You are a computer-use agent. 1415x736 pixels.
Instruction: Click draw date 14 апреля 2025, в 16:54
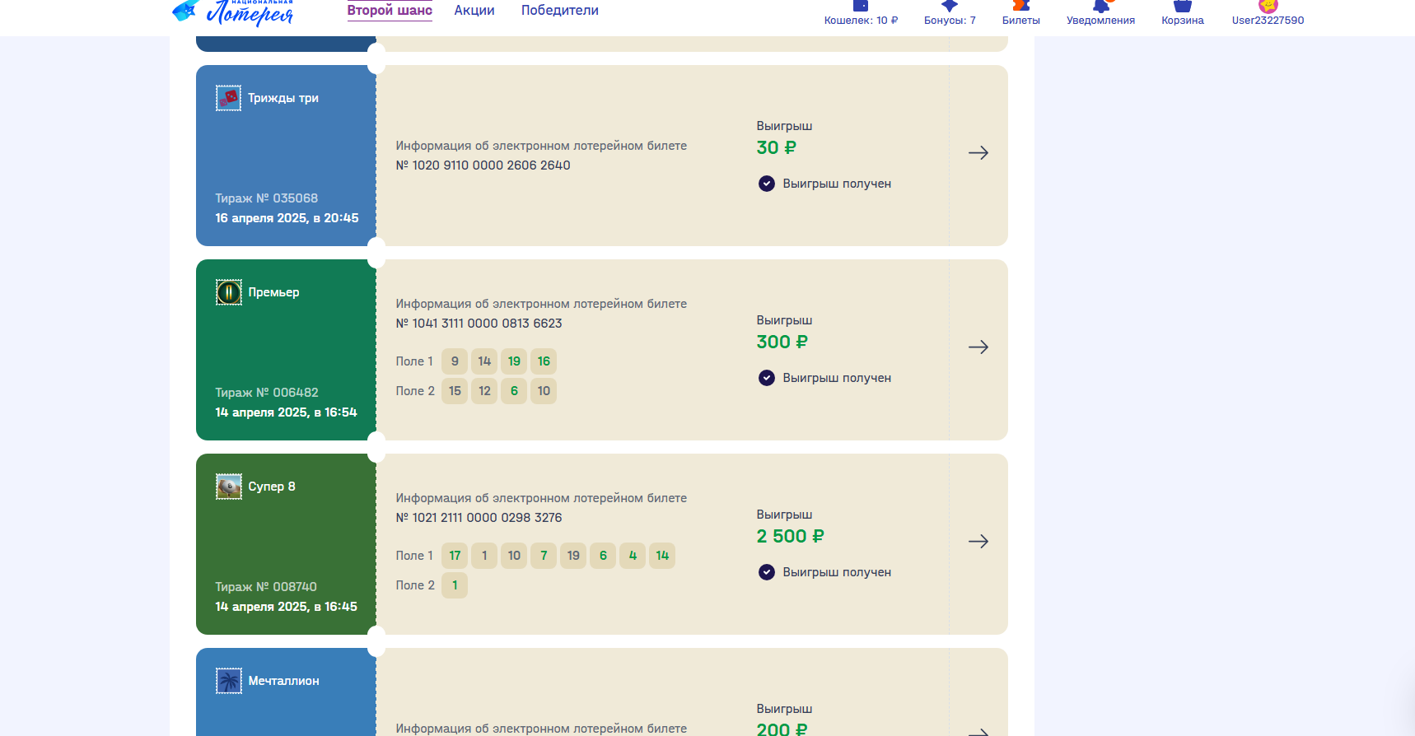[286, 412]
